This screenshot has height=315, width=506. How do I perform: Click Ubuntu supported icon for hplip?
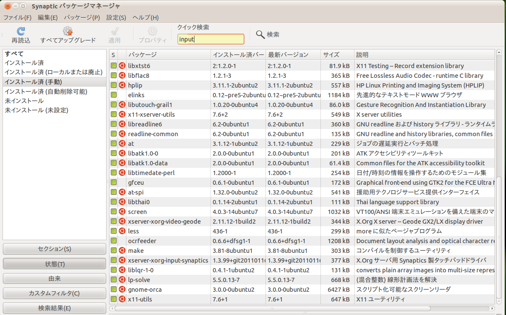[x=122, y=85]
